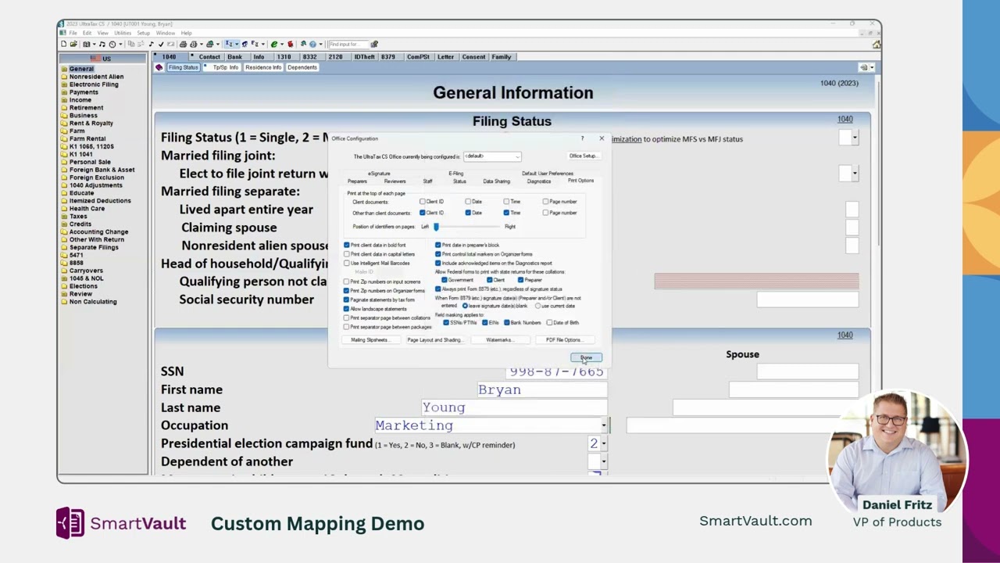This screenshot has width=1000, height=563.
Task: Click the Mailing Slipsheets... button
Action: 370,340
